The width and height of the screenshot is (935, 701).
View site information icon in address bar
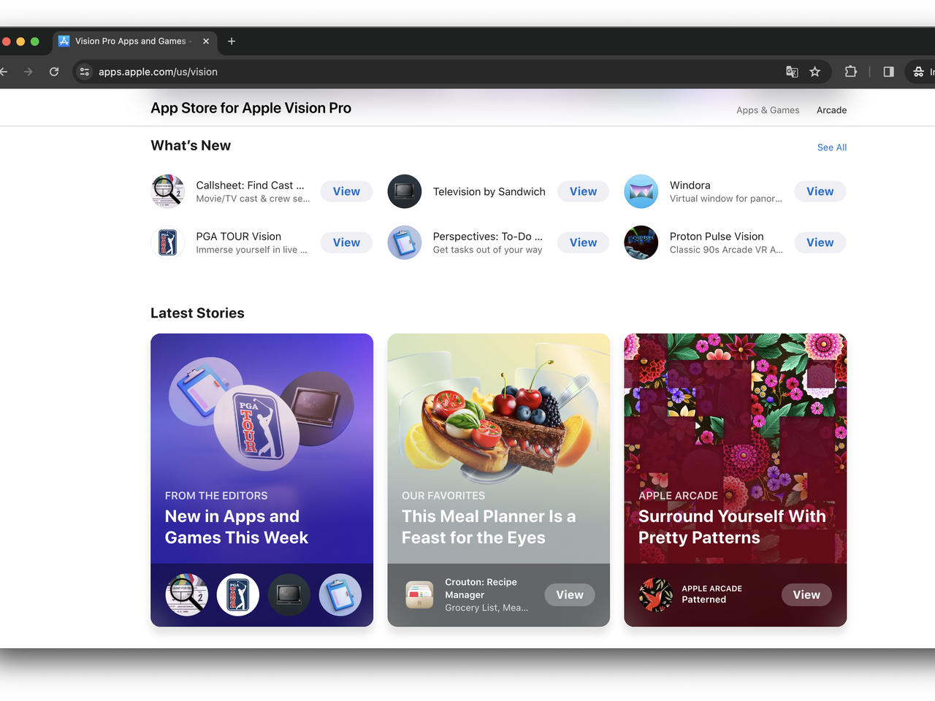pos(85,72)
